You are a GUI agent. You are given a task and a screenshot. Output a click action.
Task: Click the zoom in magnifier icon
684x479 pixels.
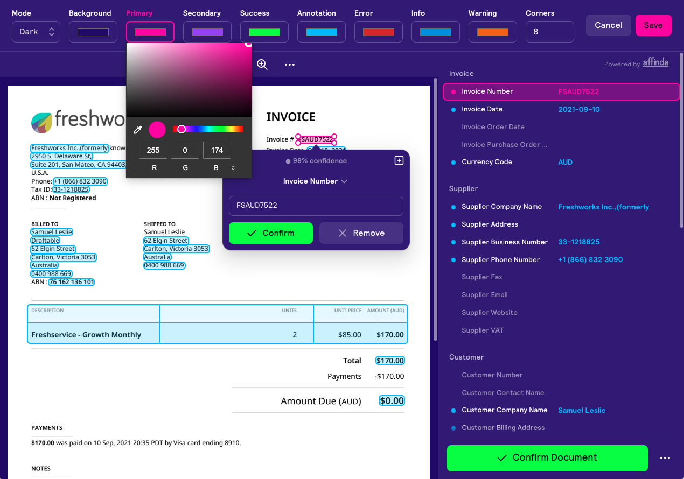[x=262, y=65]
